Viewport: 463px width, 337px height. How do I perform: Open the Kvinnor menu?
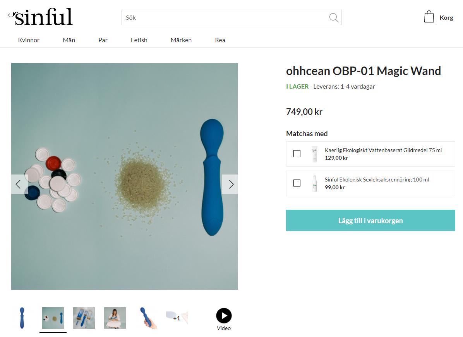[x=29, y=40]
